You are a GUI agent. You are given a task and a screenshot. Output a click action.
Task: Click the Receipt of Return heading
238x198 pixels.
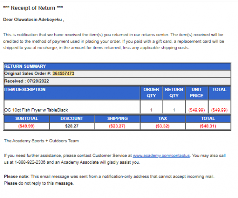33,8
